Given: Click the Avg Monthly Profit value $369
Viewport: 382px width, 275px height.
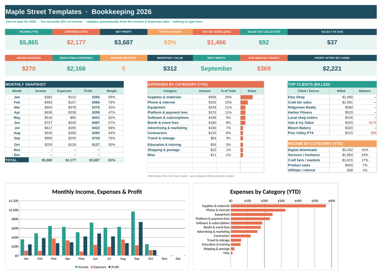Looking at the screenshot, I should pos(264,69).
